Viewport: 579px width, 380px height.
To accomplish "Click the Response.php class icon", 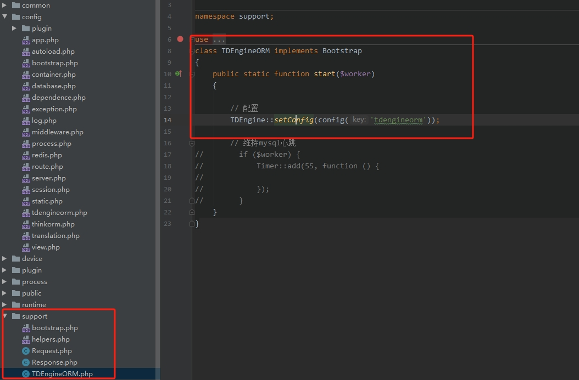I will [x=26, y=362].
